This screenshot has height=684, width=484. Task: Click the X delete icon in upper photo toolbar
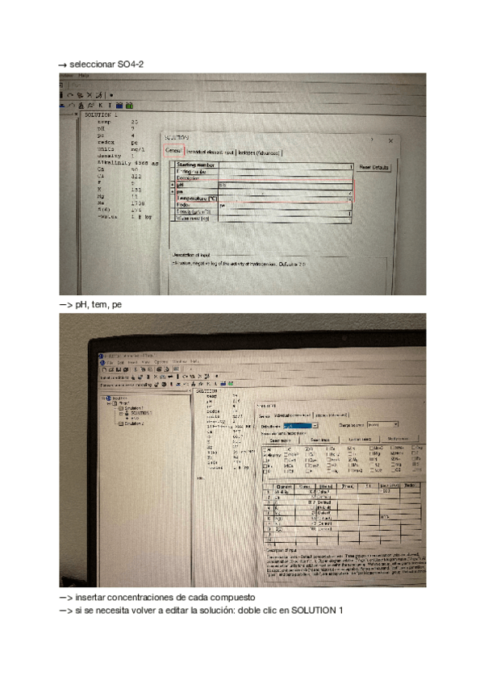pyautogui.click(x=90, y=94)
